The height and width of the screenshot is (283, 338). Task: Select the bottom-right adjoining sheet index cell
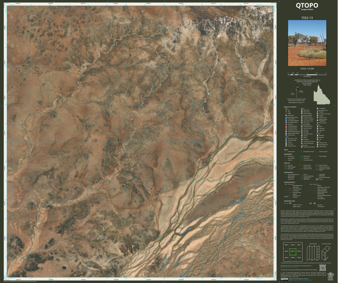299,257
